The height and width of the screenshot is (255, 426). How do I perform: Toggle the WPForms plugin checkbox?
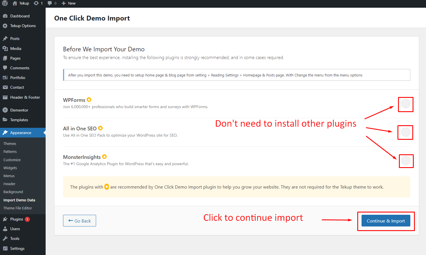pos(405,104)
